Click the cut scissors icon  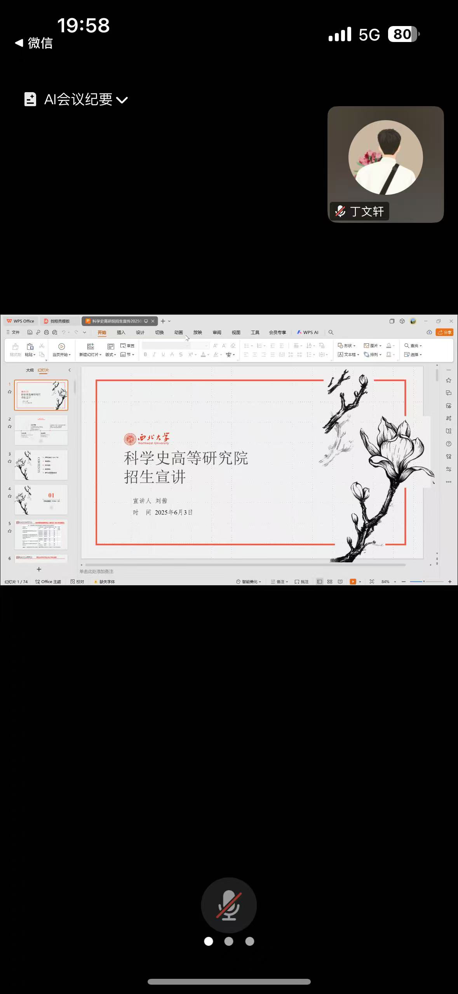(42, 346)
